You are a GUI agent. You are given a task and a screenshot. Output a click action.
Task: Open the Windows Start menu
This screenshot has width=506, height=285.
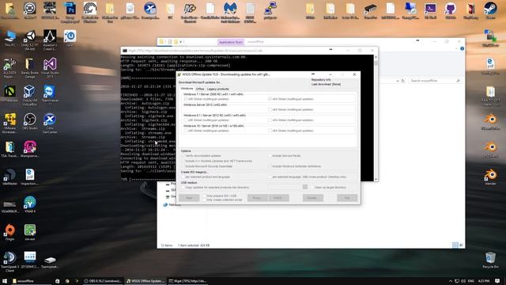click(x=5, y=281)
